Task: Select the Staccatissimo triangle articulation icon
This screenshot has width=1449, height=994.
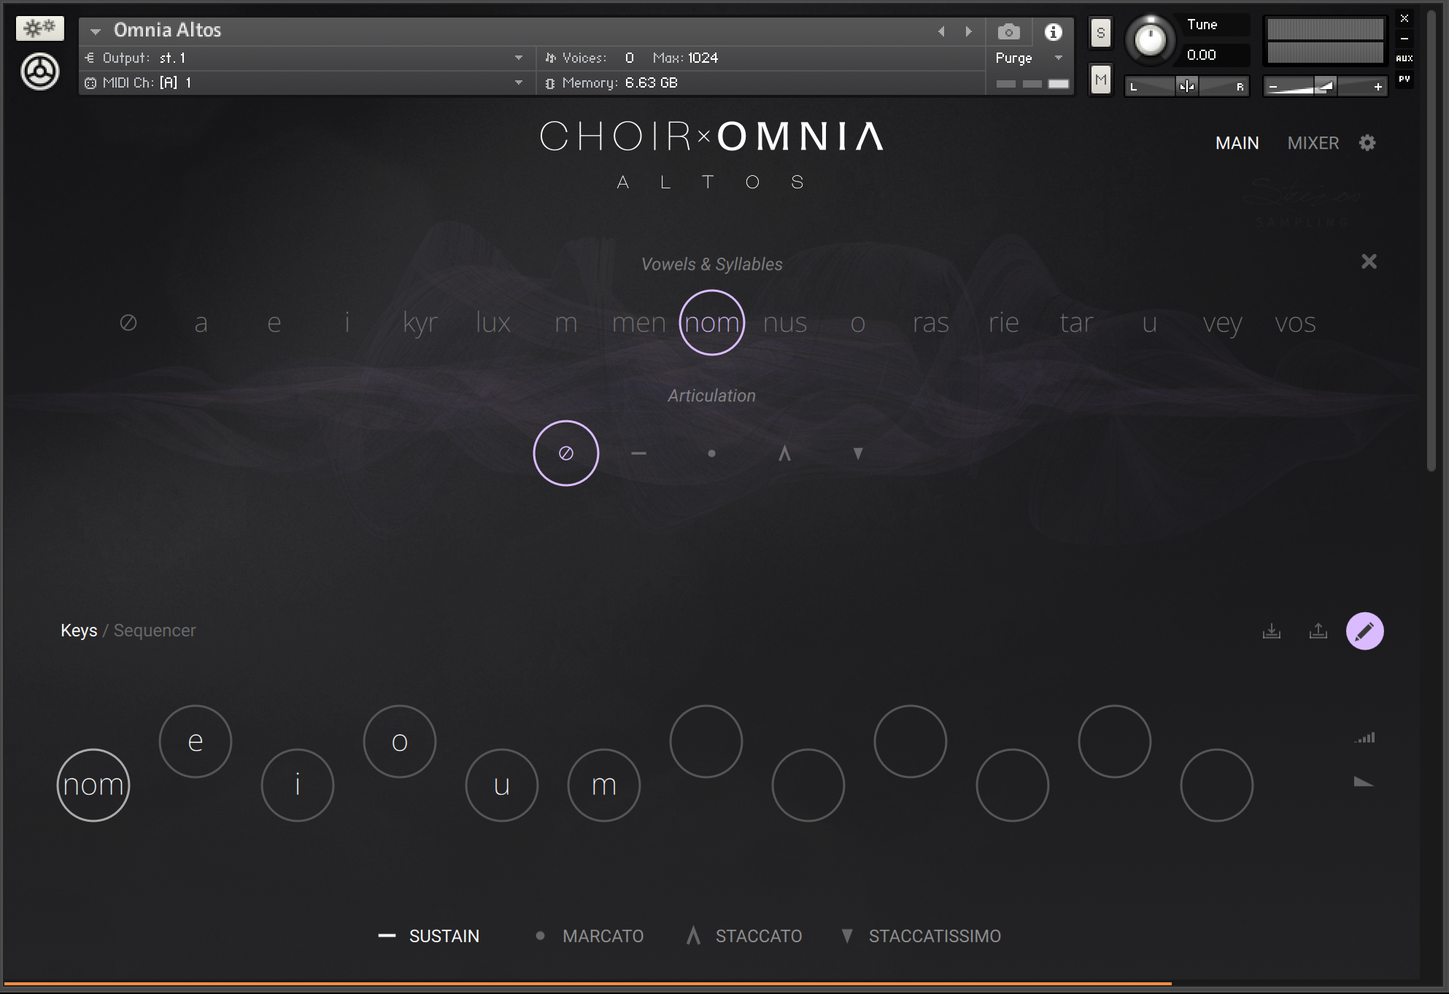Action: (857, 452)
